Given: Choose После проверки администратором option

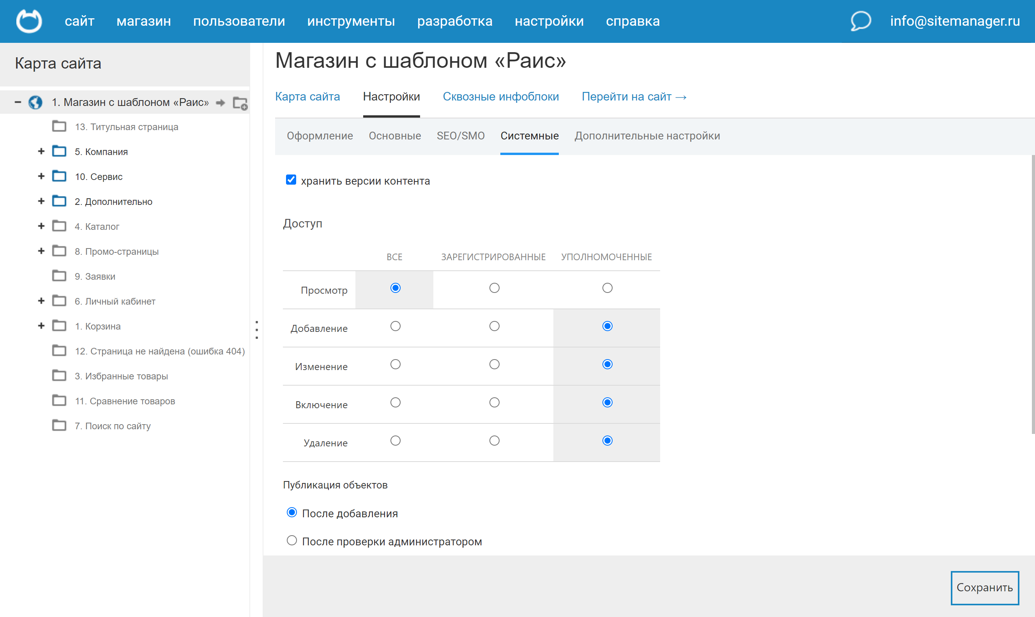Looking at the screenshot, I should (x=292, y=541).
